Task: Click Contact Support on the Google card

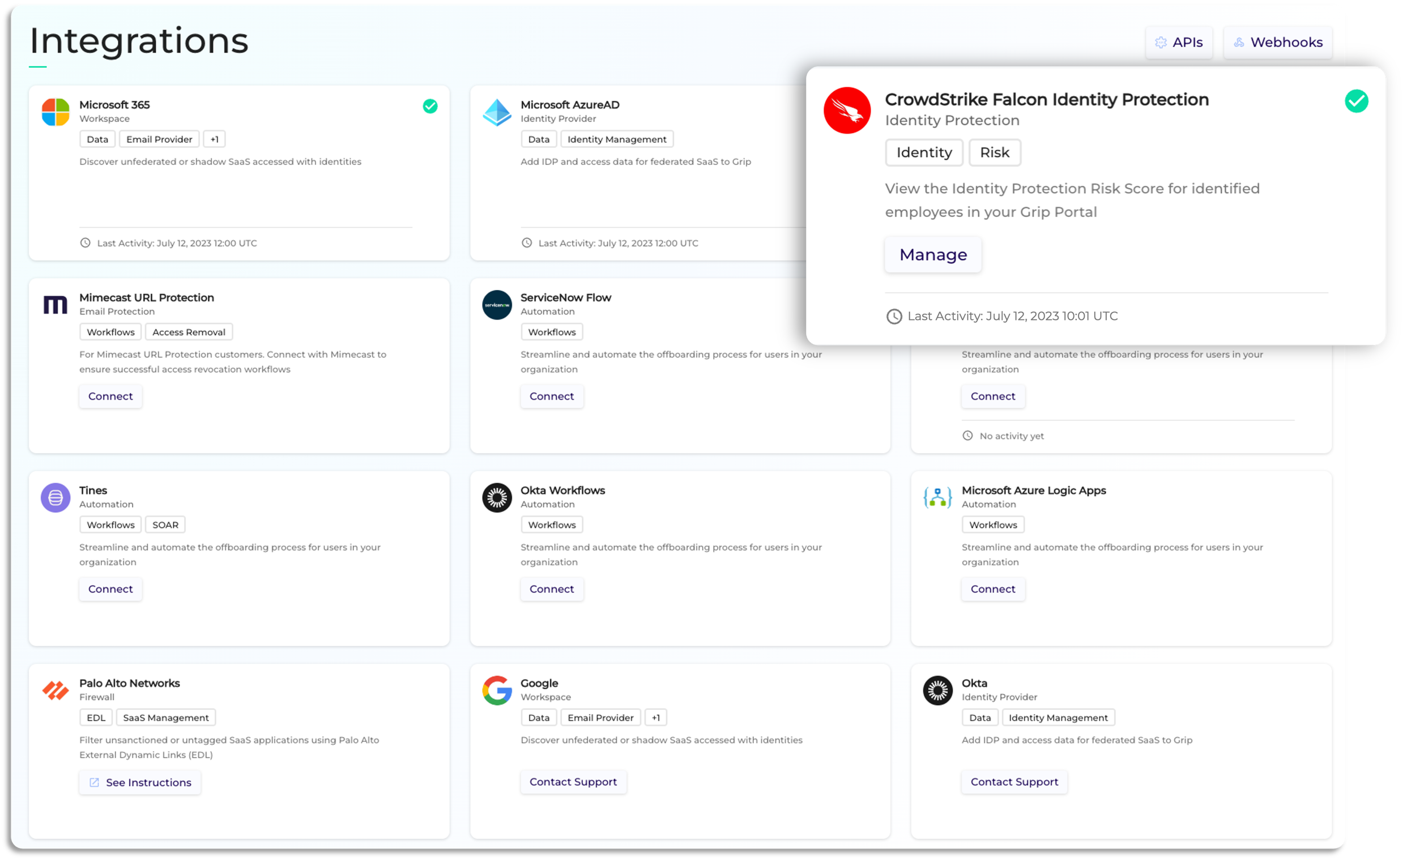Action: 573,782
